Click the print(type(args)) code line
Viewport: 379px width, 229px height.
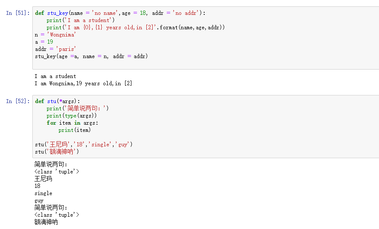click(x=72, y=115)
